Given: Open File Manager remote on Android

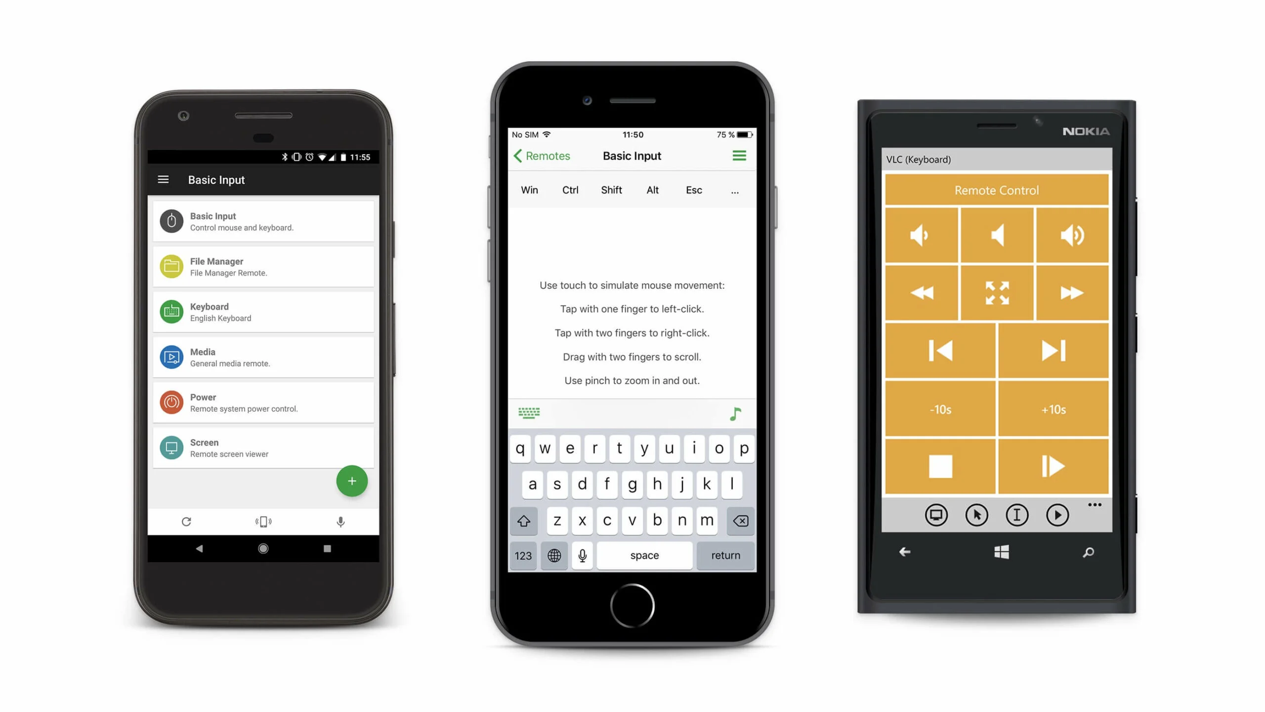Looking at the screenshot, I should [263, 266].
